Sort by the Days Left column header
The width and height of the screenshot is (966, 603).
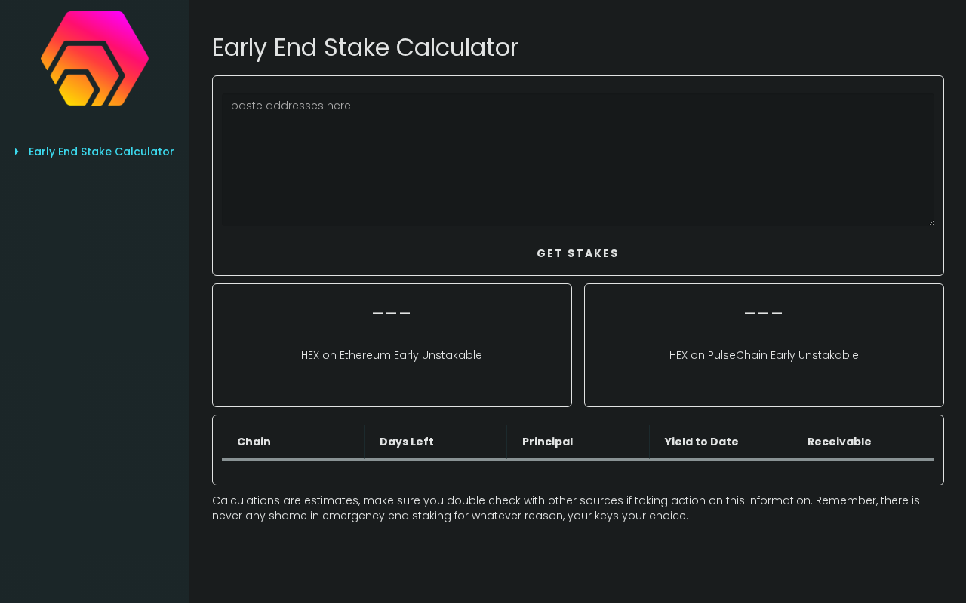[x=407, y=442]
